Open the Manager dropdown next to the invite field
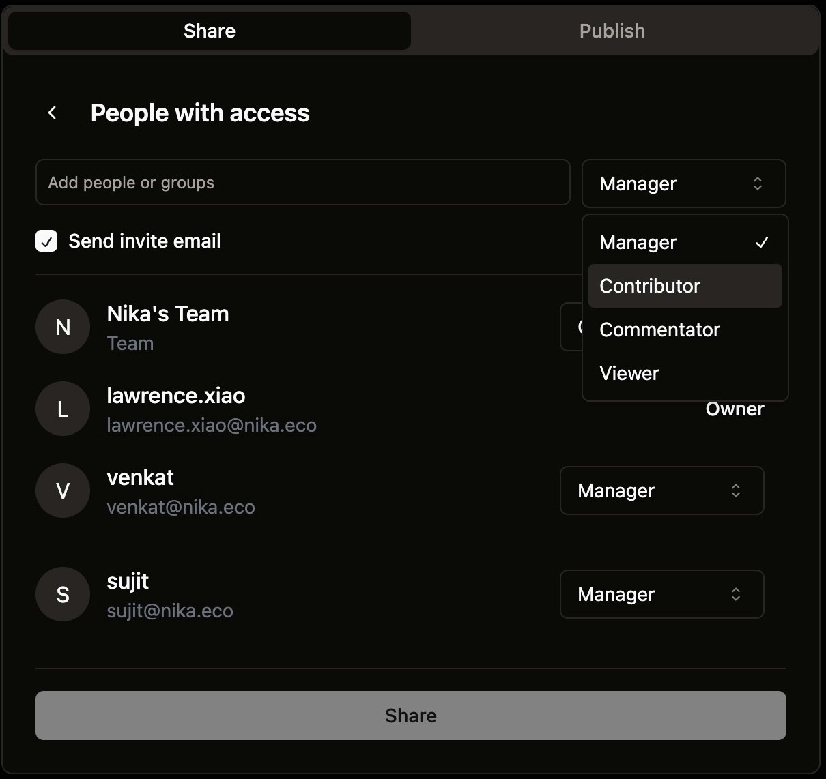 (x=683, y=183)
